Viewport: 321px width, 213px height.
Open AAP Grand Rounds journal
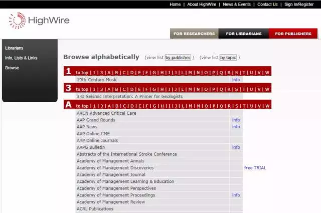96,120
